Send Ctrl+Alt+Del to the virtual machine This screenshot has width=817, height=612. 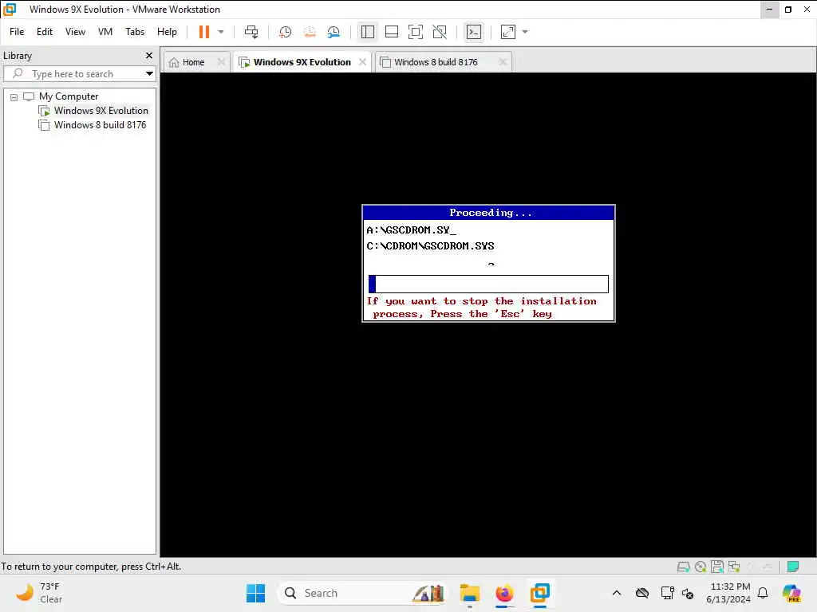(251, 32)
